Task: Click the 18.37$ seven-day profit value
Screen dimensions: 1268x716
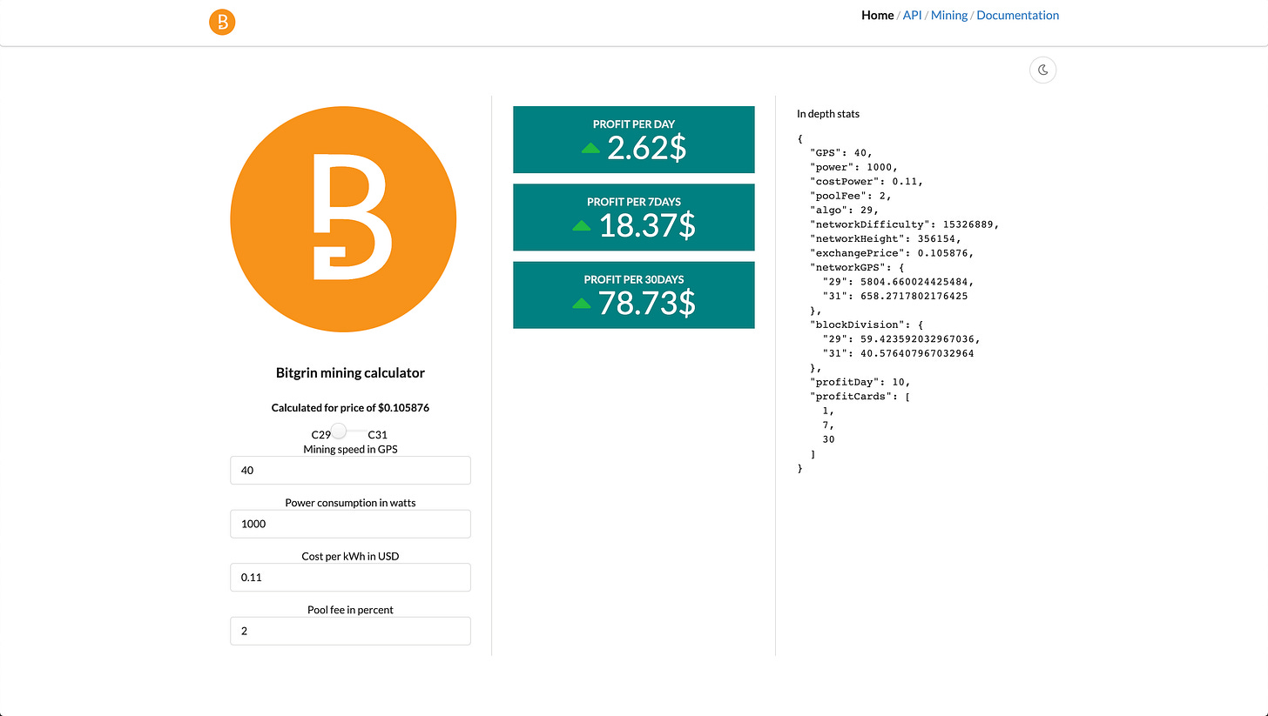Action: tap(646, 225)
